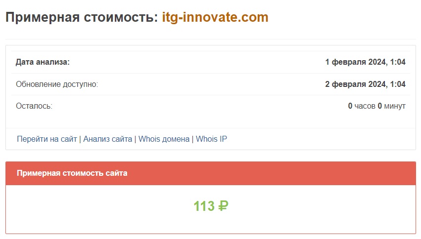Click the separator after "Перейти на сайт"
421x239 pixels.
click(80, 139)
